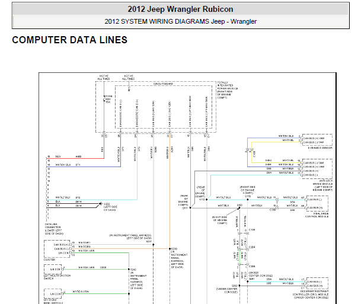Click the "RED" wire label at pin 16
Image resolution: width=358 pixels, height=304 pixels.
[58, 156]
